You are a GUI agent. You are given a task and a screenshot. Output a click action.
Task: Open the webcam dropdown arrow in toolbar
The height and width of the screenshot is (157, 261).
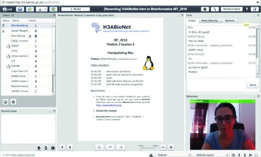tap(46, 9)
